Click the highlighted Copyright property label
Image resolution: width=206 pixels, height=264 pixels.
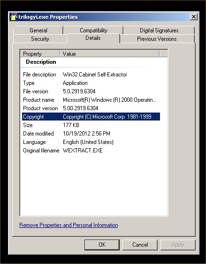coord(33,117)
